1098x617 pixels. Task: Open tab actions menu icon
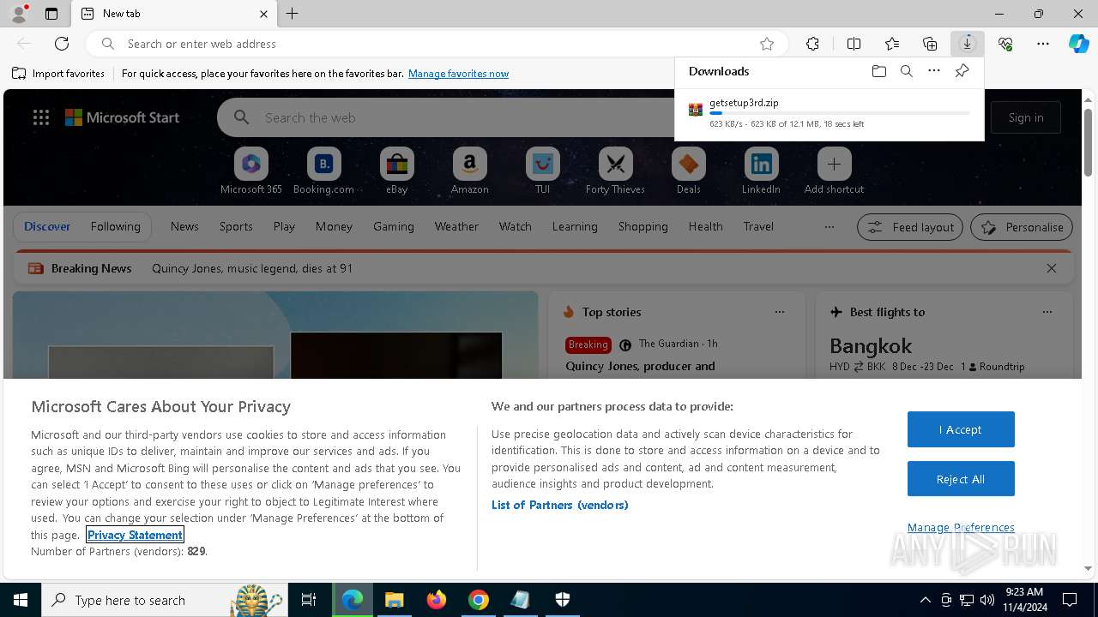coord(51,14)
